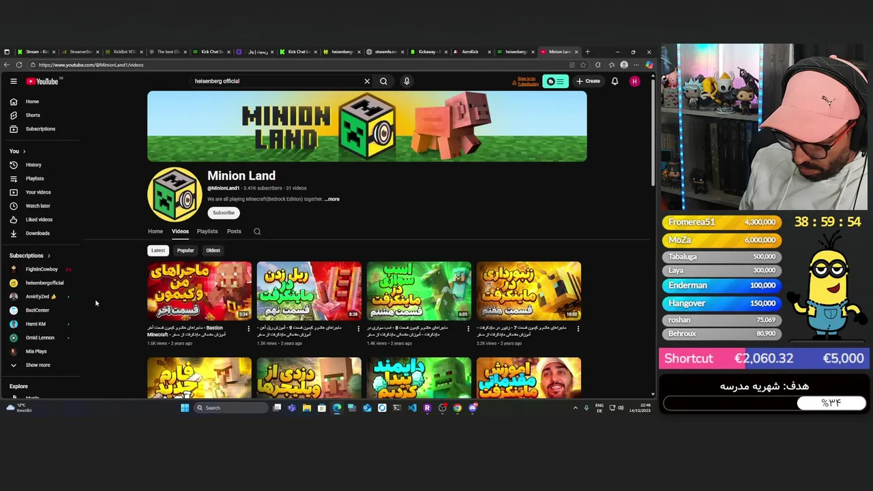Expand the Subscriptions section chevron
Image resolution: width=873 pixels, height=491 pixels.
pos(48,256)
